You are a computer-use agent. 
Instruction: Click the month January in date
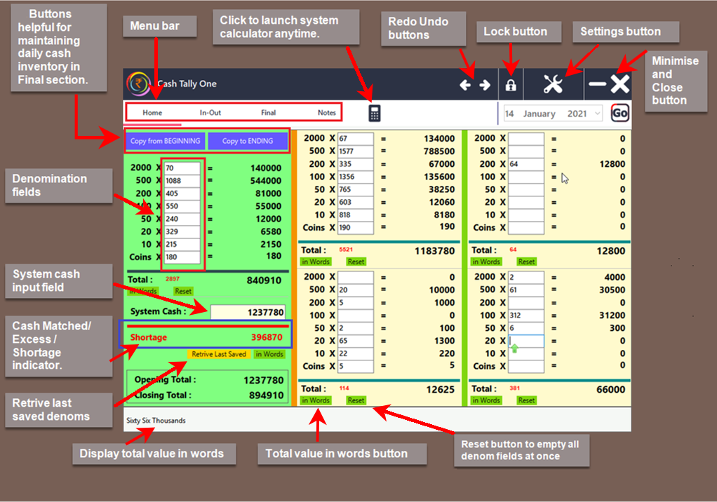[539, 114]
